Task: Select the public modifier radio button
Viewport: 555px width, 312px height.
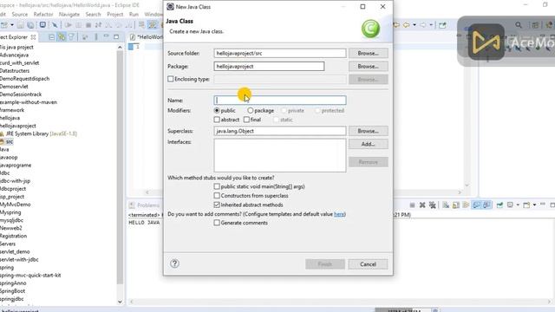Action: click(217, 111)
